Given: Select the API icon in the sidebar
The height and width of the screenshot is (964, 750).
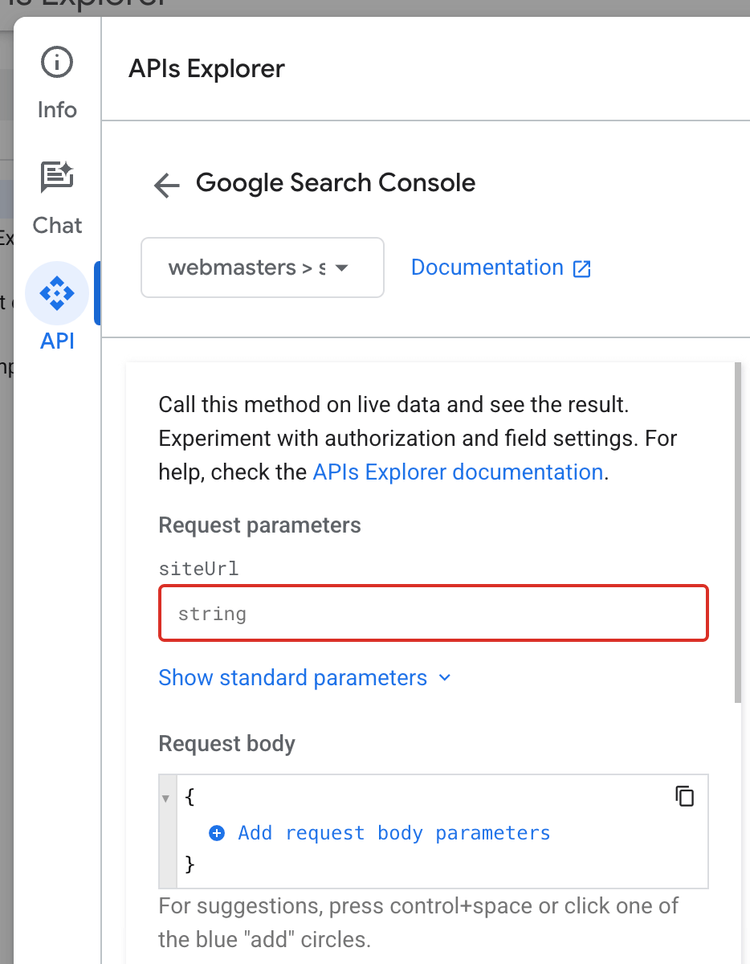Looking at the screenshot, I should [56, 293].
